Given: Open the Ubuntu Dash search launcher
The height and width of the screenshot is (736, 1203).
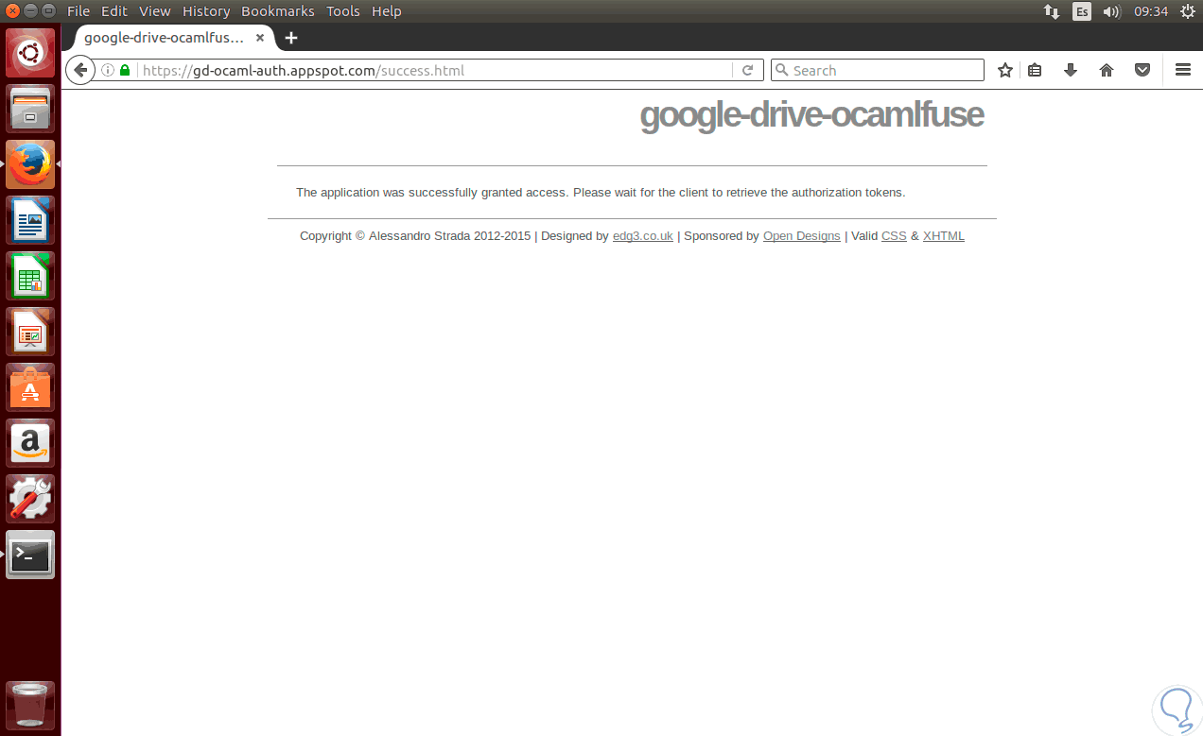Looking at the screenshot, I should (x=30, y=53).
